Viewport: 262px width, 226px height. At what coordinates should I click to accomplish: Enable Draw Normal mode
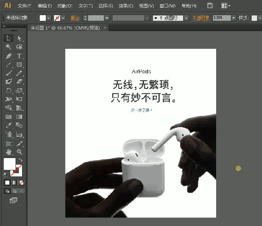[7, 191]
